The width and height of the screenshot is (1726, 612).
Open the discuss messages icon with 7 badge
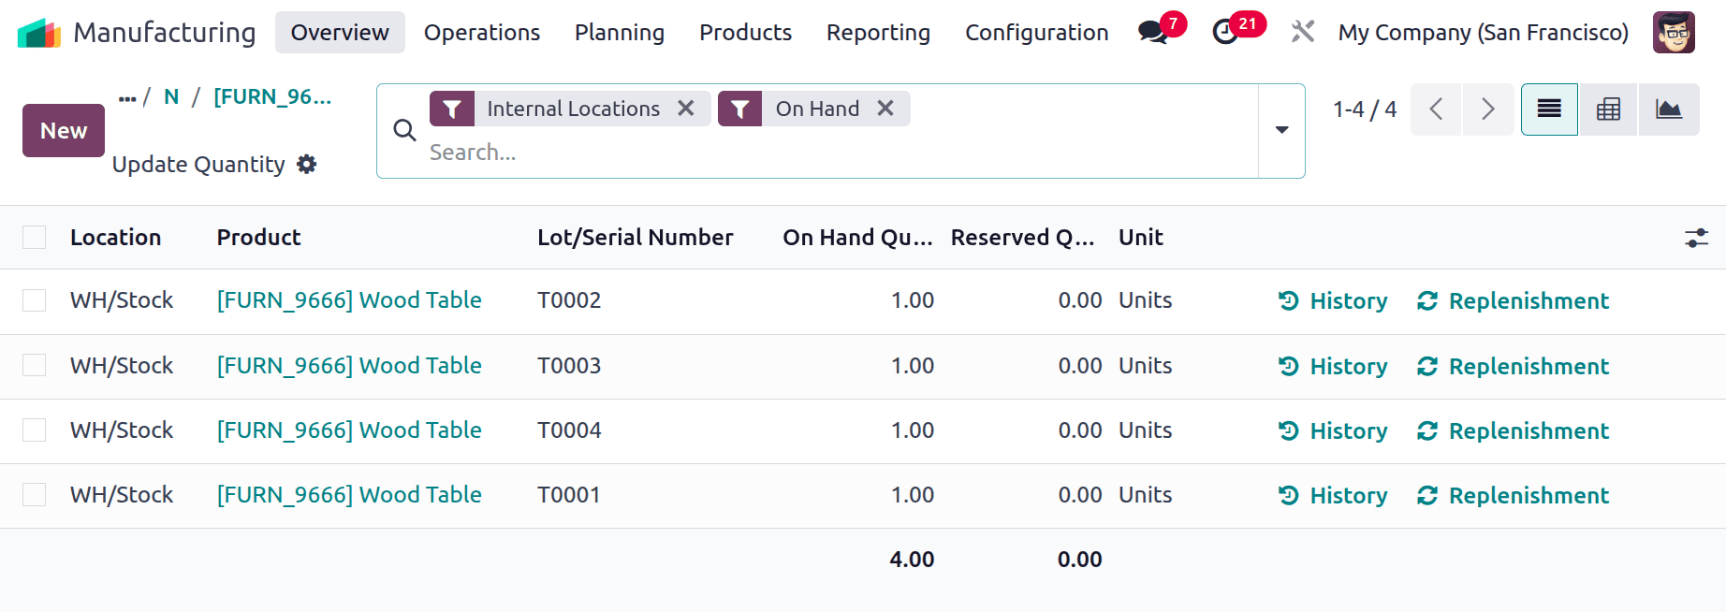coord(1153,33)
